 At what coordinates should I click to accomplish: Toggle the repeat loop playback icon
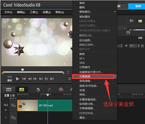pyautogui.click(x=46, y=79)
